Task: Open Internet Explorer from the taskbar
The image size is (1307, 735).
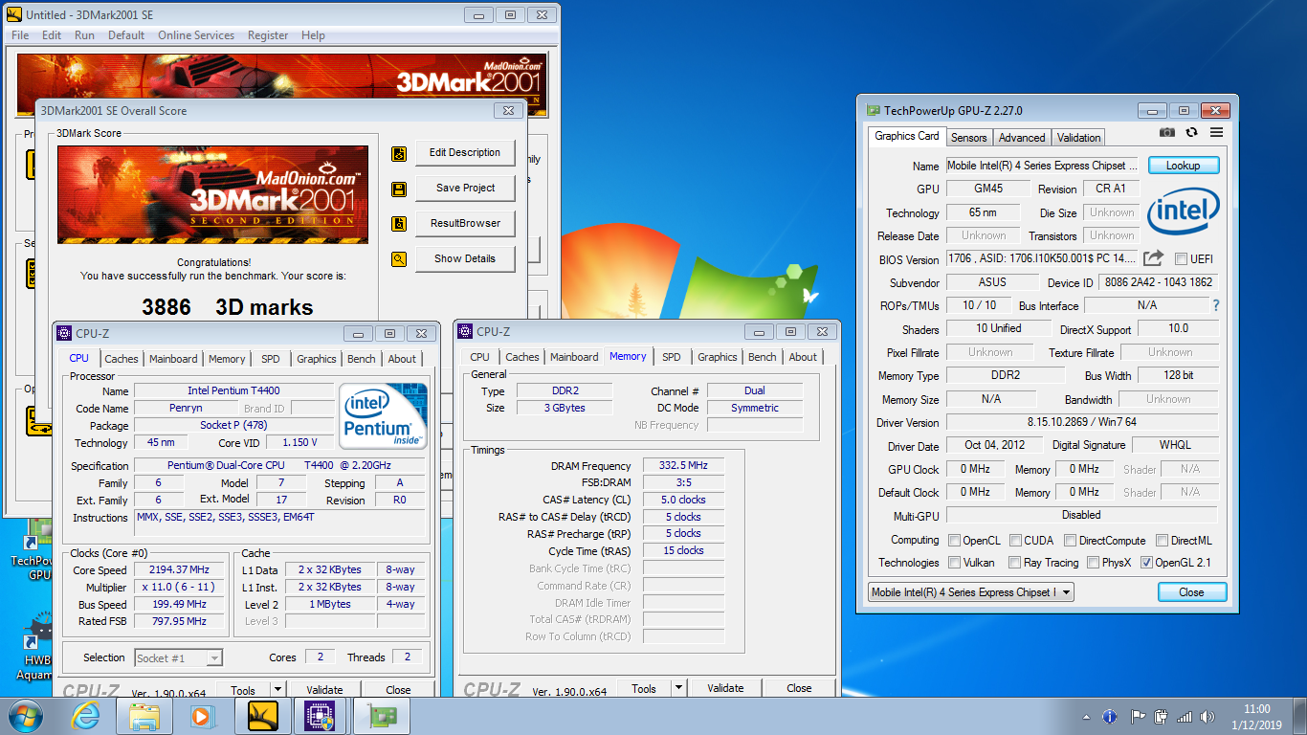Action: [85, 716]
